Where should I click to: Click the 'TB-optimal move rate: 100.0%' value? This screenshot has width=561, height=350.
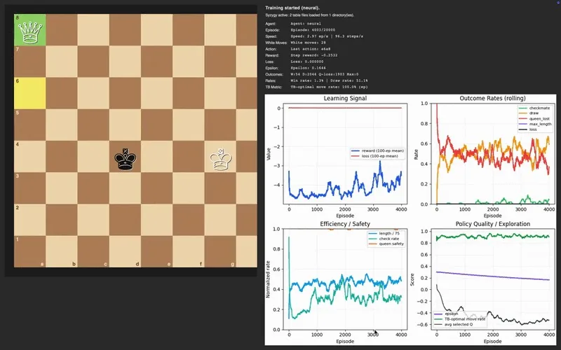click(329, 87)
